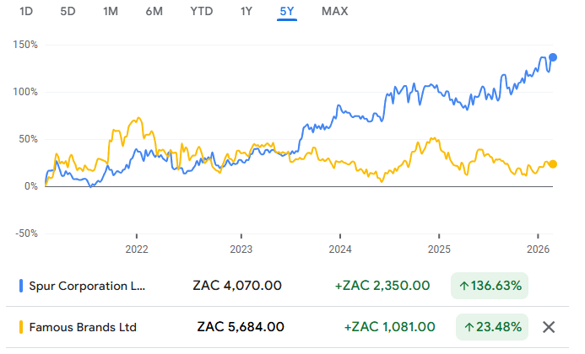Click the yellow endpoint dot on chart
Viewport: 585px width, 354px height.
(x=553, y=164)
